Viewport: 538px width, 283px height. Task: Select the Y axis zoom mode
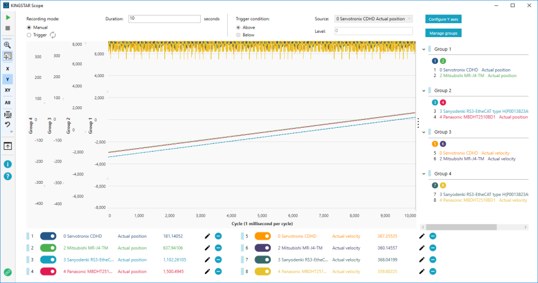(x=8, y=79)
